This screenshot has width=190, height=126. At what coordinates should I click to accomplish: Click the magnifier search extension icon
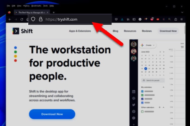click(x=170, y=19)
